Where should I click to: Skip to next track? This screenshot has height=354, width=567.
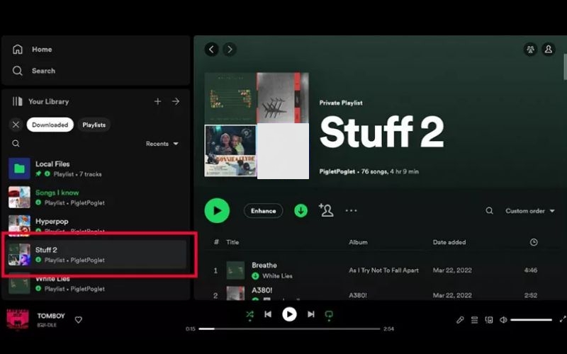click(311, 314)
